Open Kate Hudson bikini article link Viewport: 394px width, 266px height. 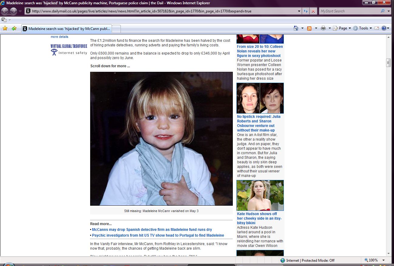[259, 218]
